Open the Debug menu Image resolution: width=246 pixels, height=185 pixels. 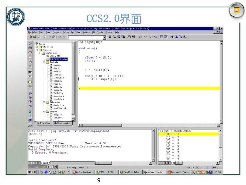pyautogui.click(x=66, y=32)
